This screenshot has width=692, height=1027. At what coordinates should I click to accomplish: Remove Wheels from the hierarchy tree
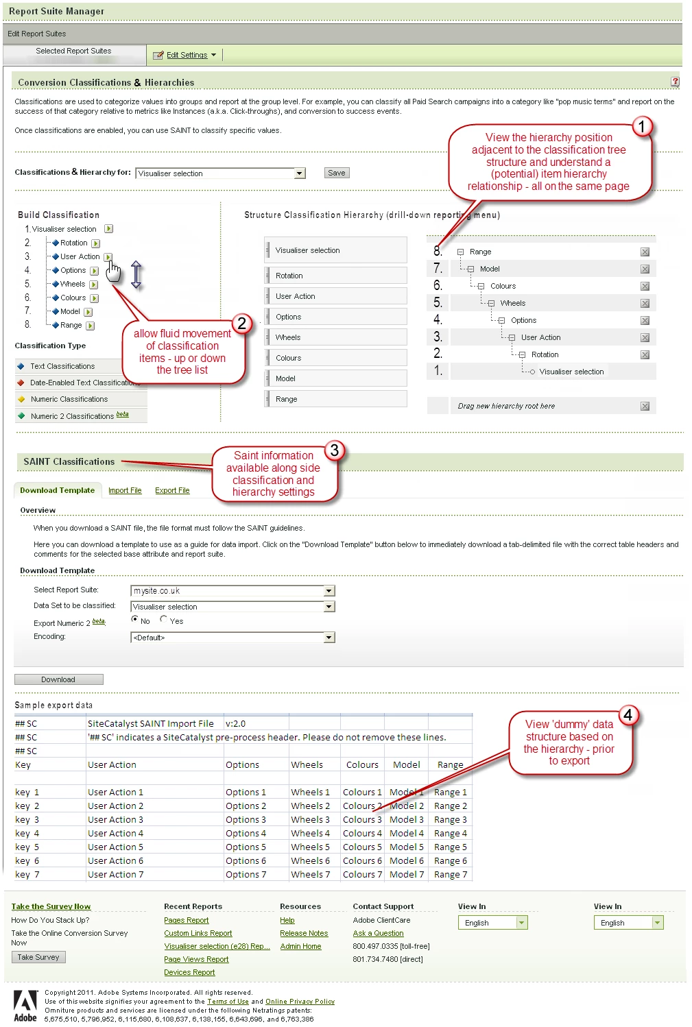pos(645,303)
